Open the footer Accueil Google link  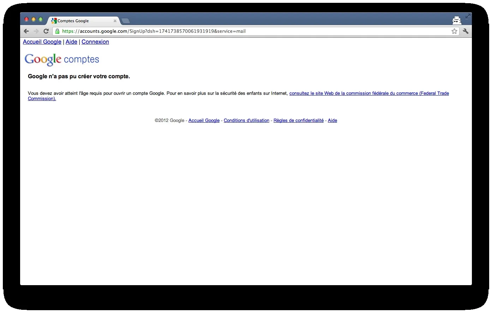[x=204, y=121]
